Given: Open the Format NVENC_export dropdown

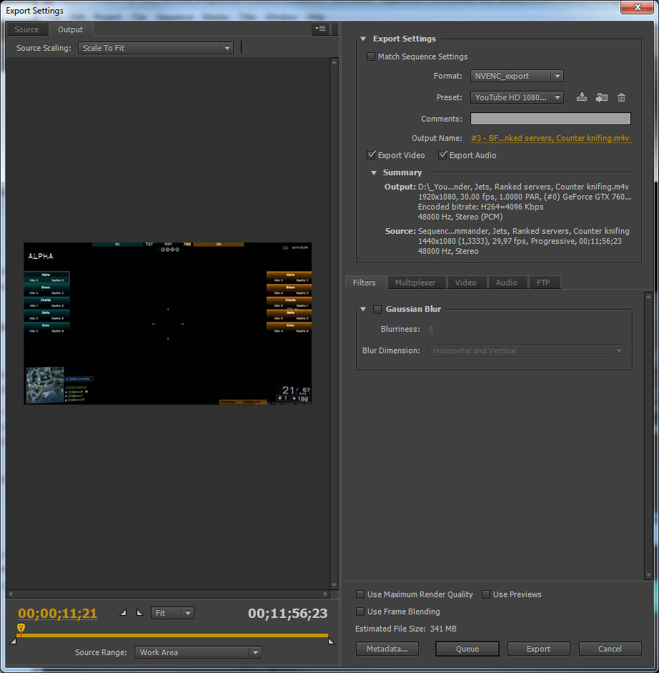Looking at the screenshot, I should [517, 76].
